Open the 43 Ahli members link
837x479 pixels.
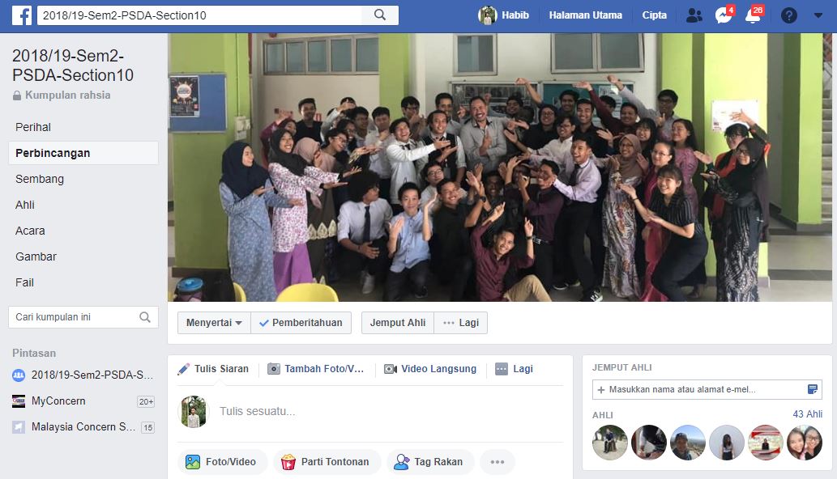pyautogui.click(x=807, y=414)
